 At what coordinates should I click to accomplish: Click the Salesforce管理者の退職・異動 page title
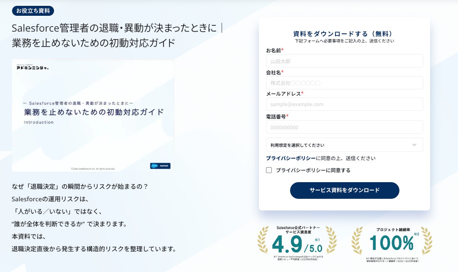coord(117,28)
